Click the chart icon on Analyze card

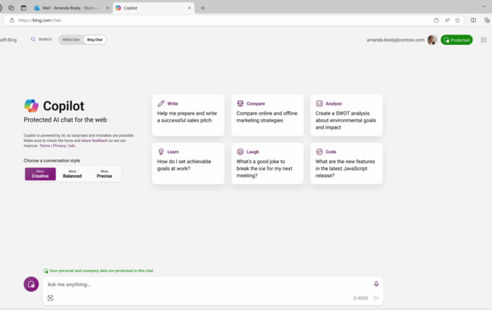point(319,103)
